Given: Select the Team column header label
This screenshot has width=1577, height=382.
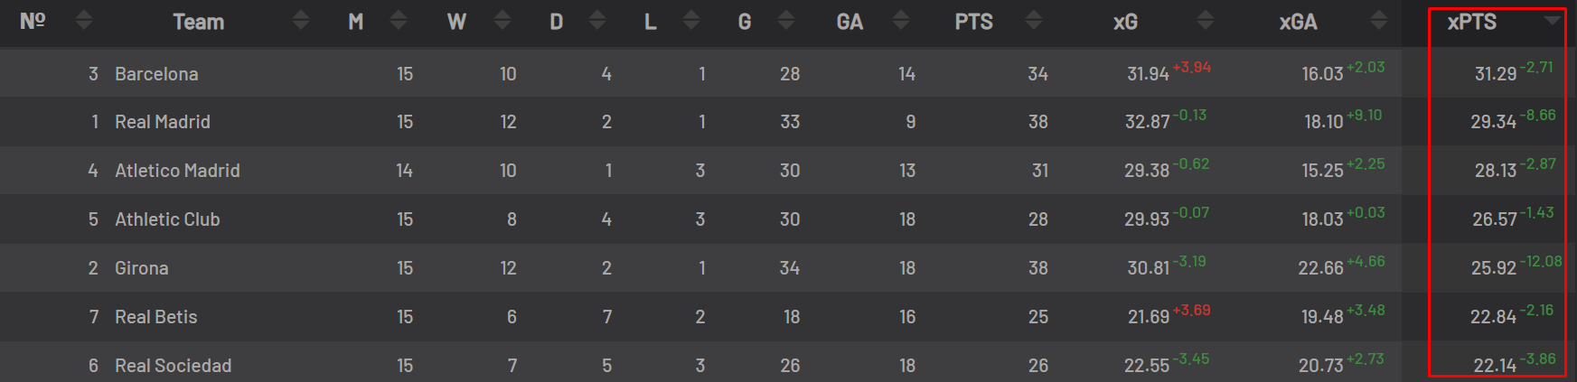Looking at the screenshot, I should click(x=199, y=22).
